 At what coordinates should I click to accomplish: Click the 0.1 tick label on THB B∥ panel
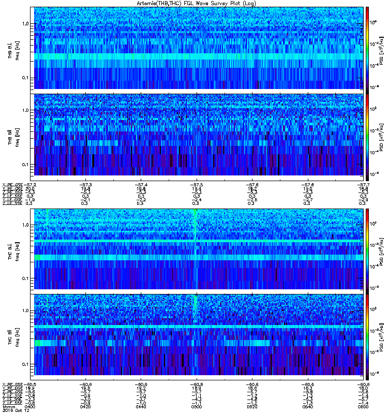pyautogui.click(x=25, y=165)
